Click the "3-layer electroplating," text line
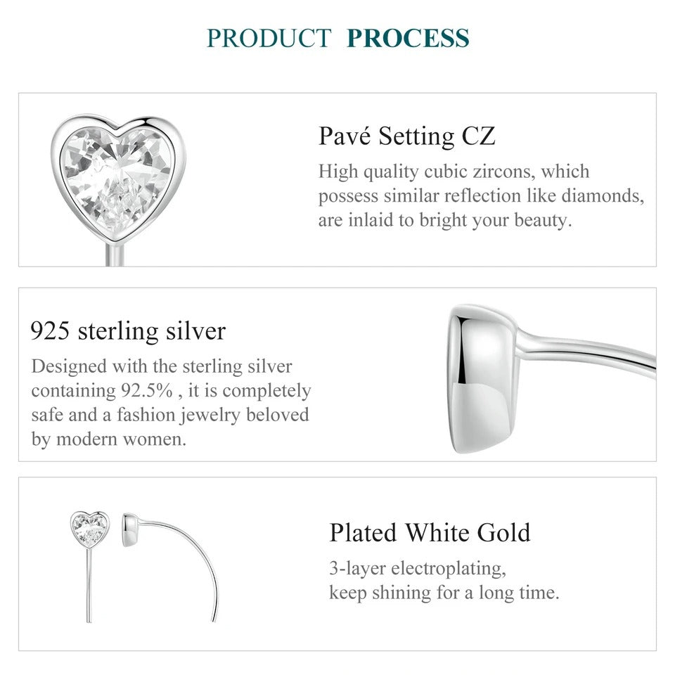 tap(418, 568)
